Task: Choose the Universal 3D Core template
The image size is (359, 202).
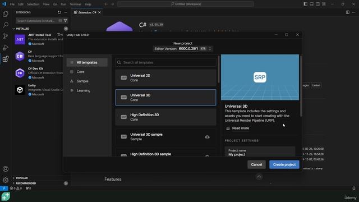Action: 165,97
